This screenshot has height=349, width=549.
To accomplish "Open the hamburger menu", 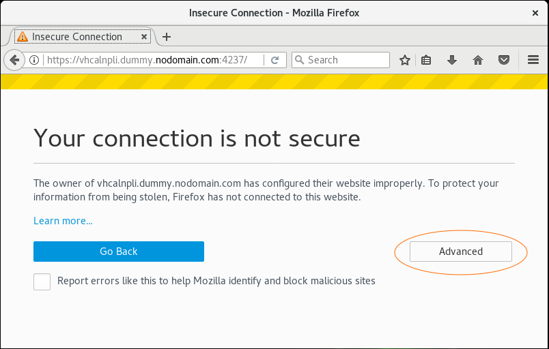I will point(533,60).
